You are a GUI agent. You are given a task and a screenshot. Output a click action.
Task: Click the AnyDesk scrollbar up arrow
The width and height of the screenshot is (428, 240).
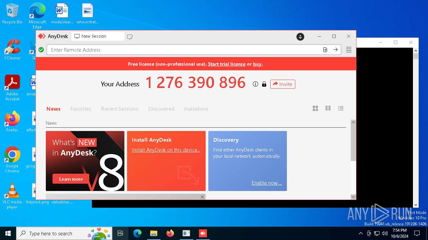click(x=353, y=122)
